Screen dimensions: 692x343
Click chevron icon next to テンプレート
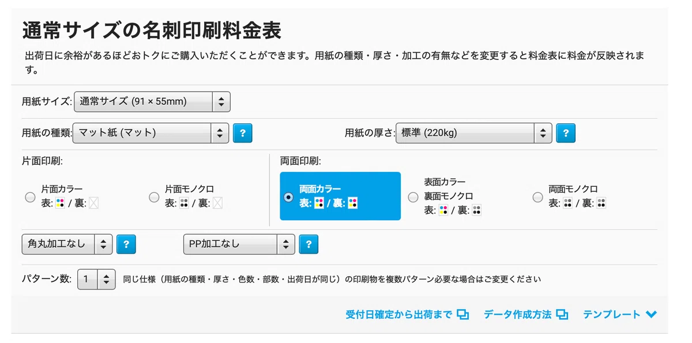tap(652, 315)
